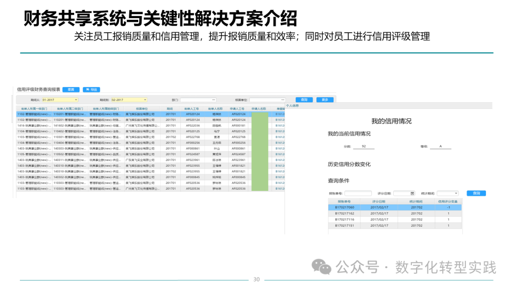Click the -1 credit score change cell
This screenshot has width=513, height=288.
coord(448,207)
